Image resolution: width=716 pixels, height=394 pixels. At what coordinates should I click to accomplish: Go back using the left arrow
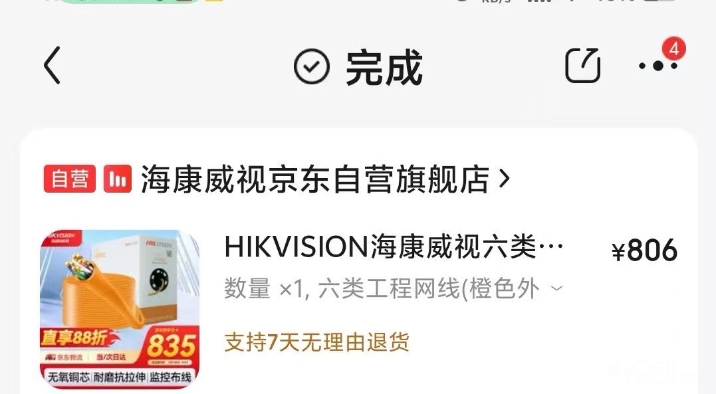tap(52, 65)
